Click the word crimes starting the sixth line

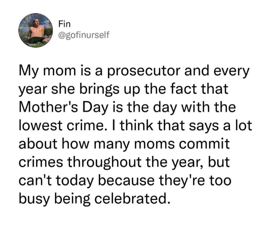click(x=41, y=162)
